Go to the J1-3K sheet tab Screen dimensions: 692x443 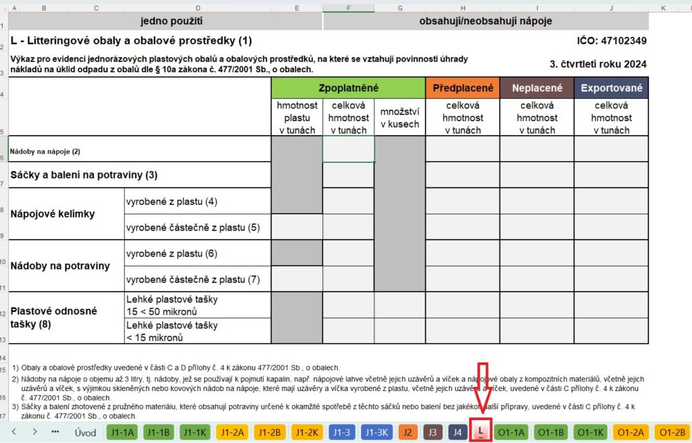tap(378, 432)
